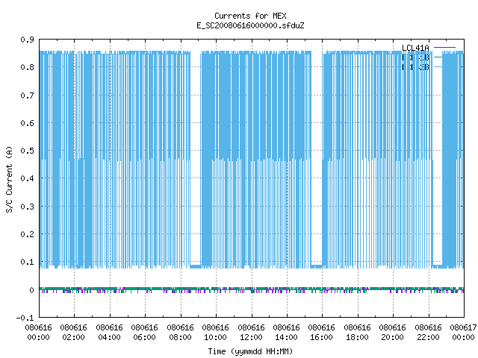This screenshot has width=478, height=358.
Task: Click the x-axis label '080616 18:00'
Action: coord(357,333)
